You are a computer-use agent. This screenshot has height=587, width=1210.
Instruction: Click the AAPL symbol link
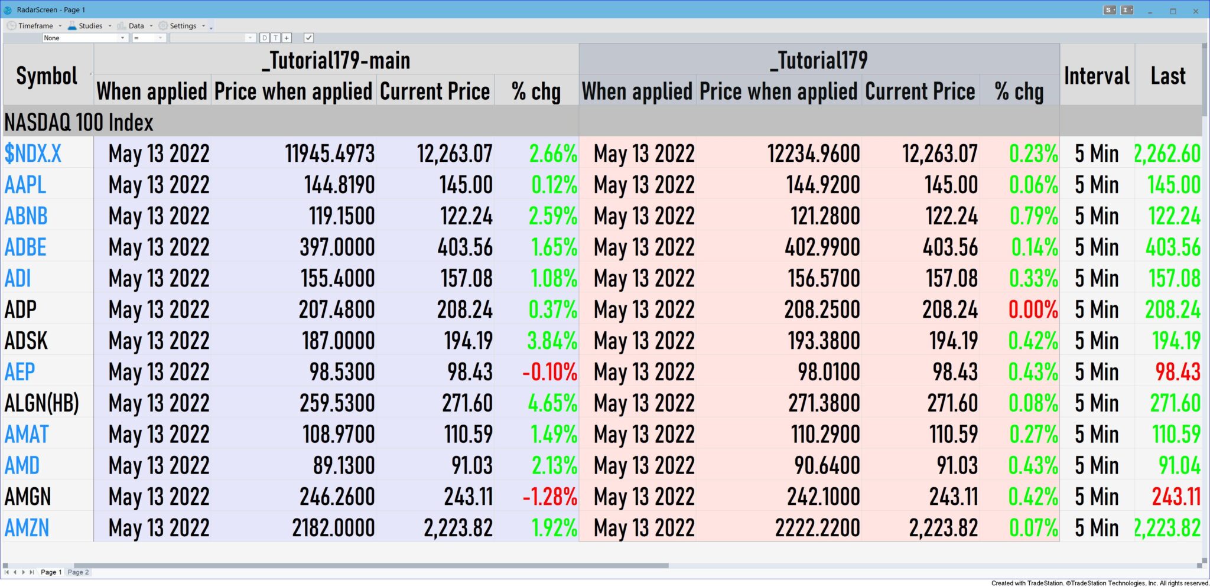point(25,185)
